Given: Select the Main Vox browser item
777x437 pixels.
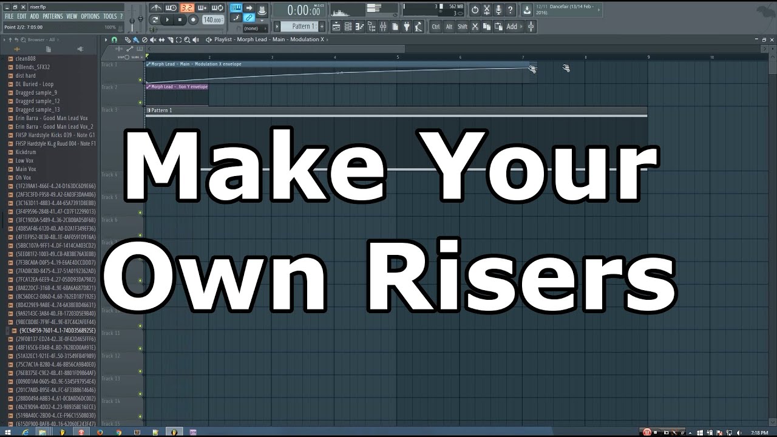Looking at the screenshot, I should point(26,169).
